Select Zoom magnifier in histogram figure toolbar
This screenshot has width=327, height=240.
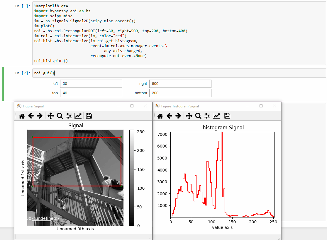[x=198, y=116]
